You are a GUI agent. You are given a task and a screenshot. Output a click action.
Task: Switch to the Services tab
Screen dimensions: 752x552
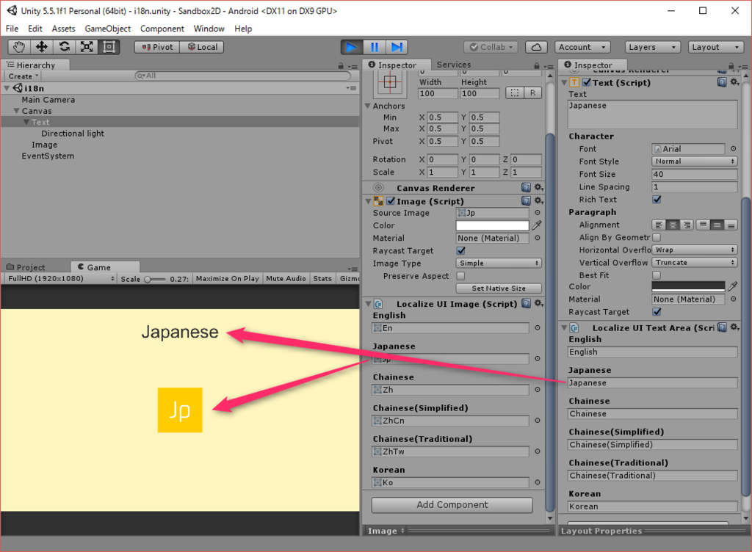coord(454,65)
